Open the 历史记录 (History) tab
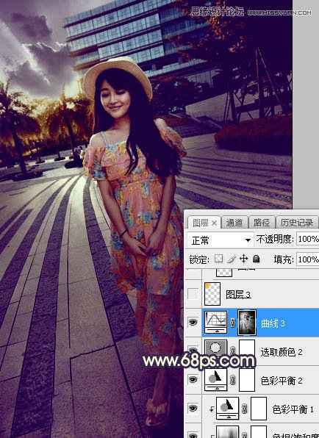 pos(297,223)
